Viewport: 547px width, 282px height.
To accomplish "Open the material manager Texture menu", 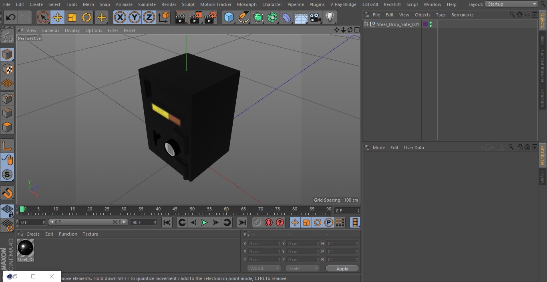I will [90, 234].
